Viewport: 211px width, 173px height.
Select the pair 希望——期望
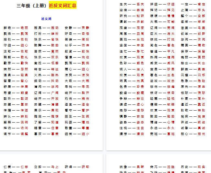[x=16, y=93]
